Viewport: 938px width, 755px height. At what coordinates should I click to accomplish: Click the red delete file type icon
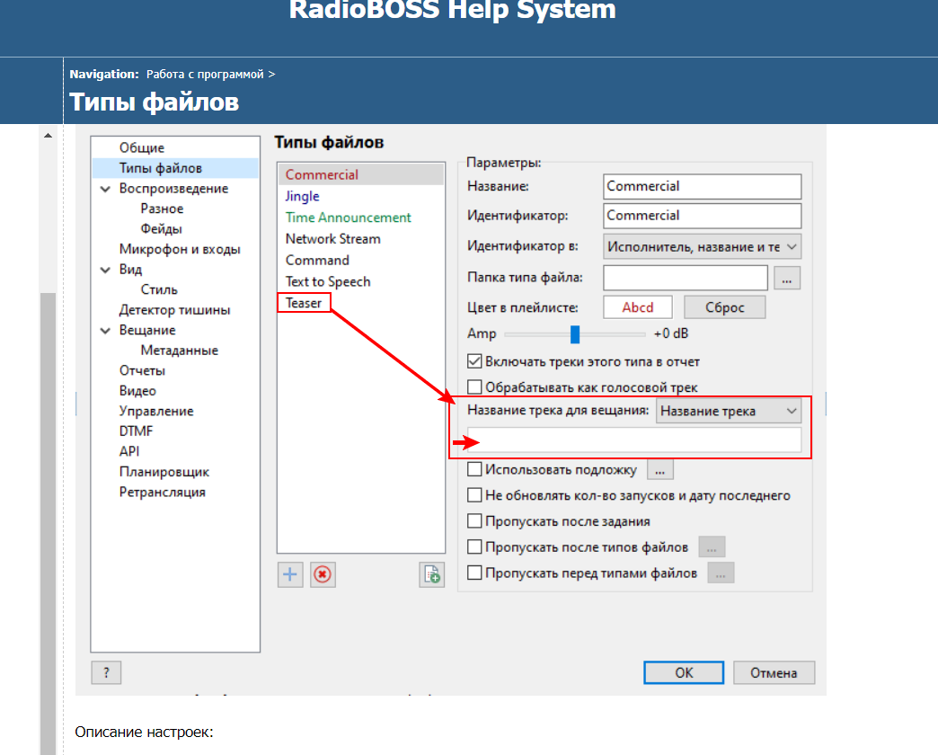323,575
